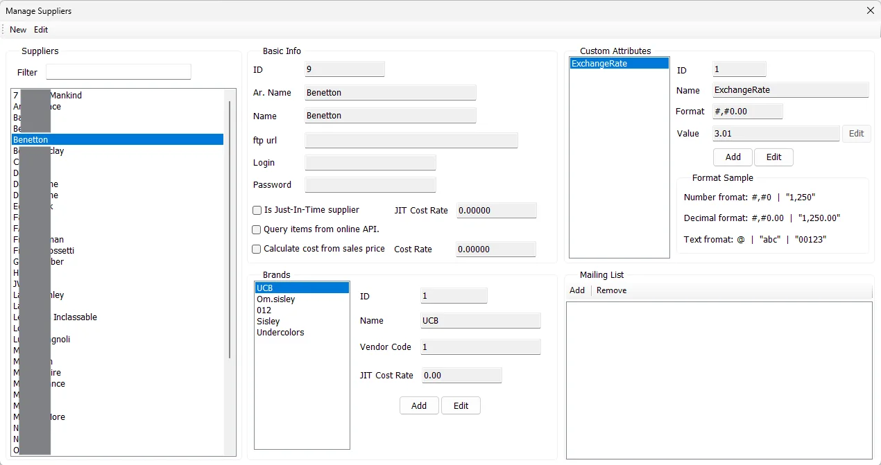Select Om.sisley in the Brands list

[302, 299]
